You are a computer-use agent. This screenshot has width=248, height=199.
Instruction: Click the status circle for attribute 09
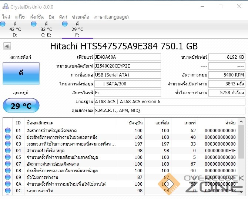(x=8, y=177)
